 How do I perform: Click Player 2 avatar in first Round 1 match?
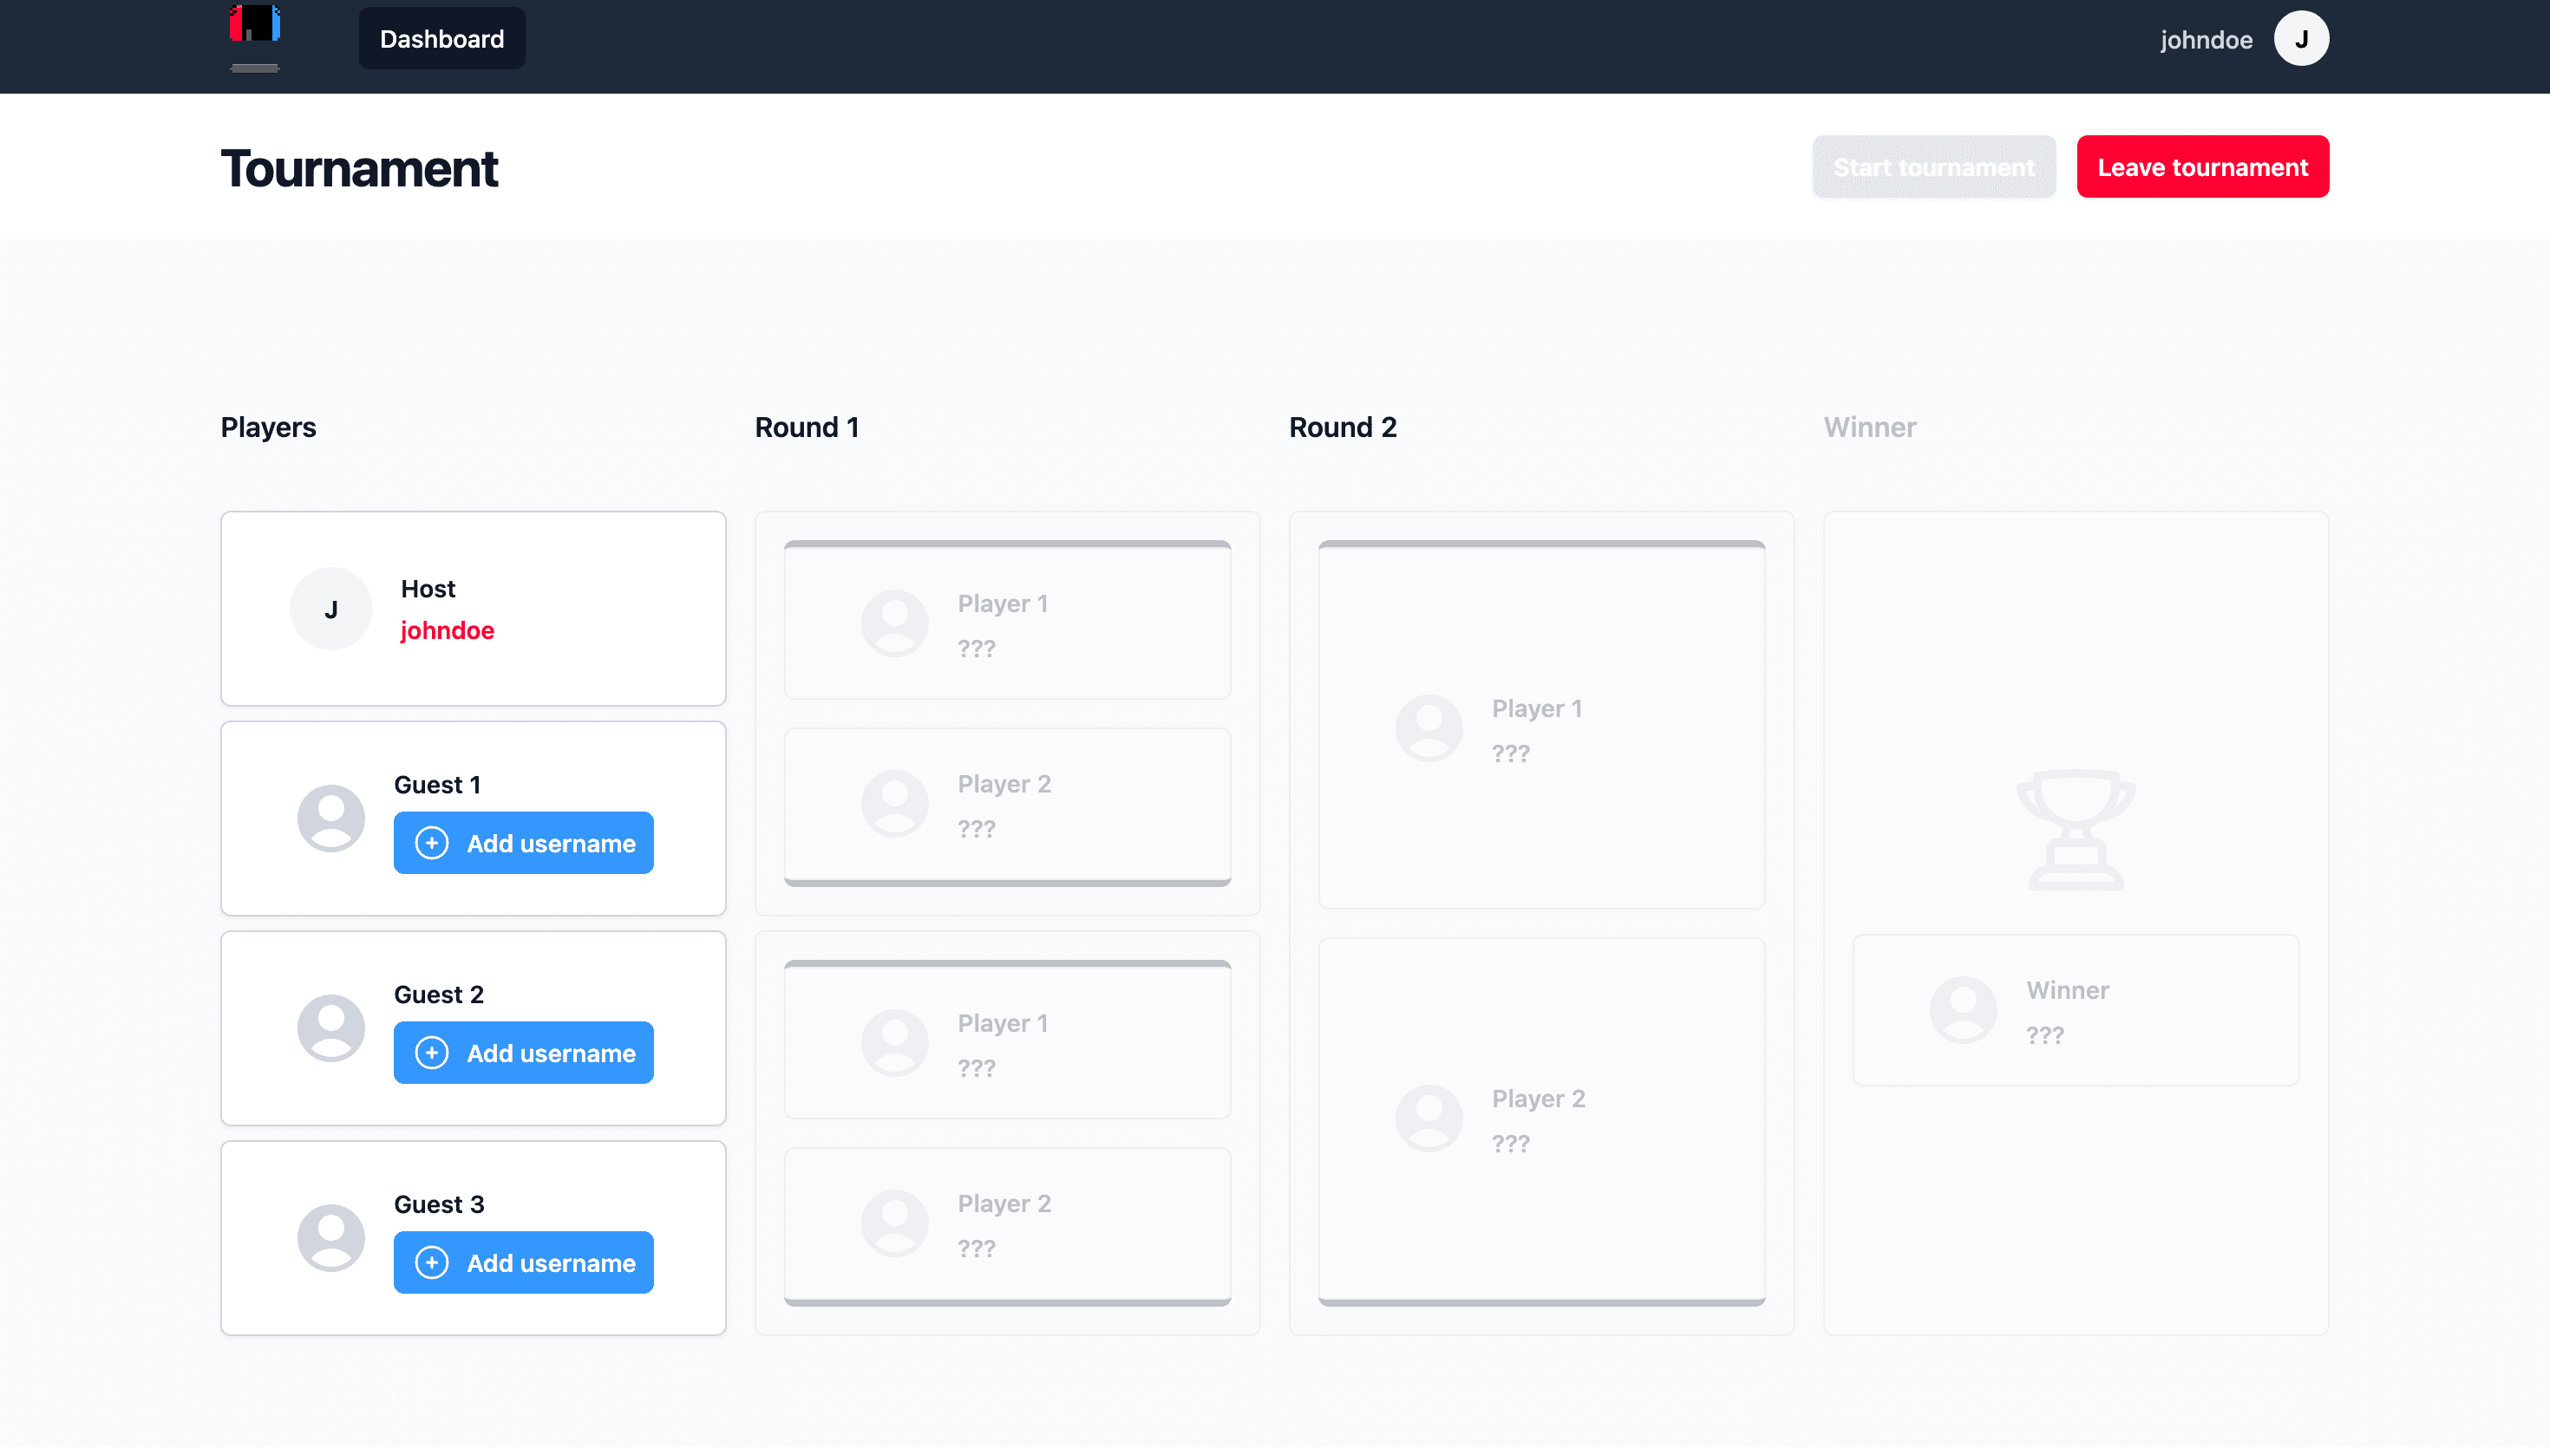pos(895,804)
